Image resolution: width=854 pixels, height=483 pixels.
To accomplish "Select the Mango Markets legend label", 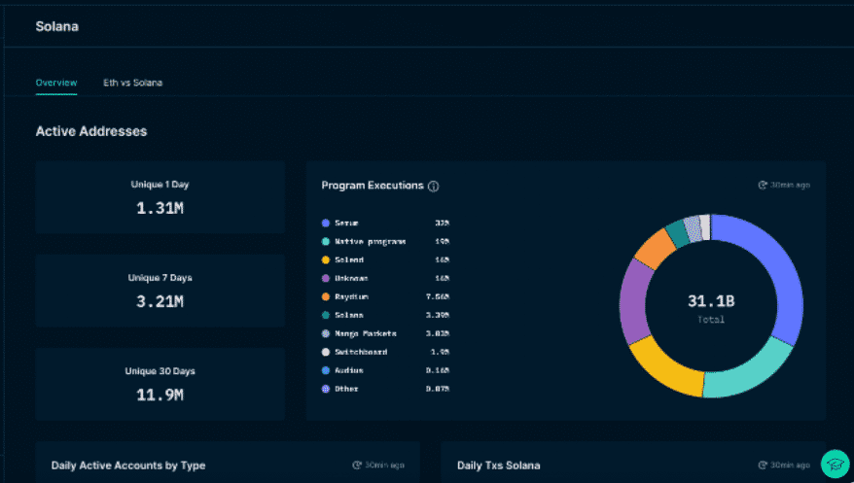I will coord(366,334).
